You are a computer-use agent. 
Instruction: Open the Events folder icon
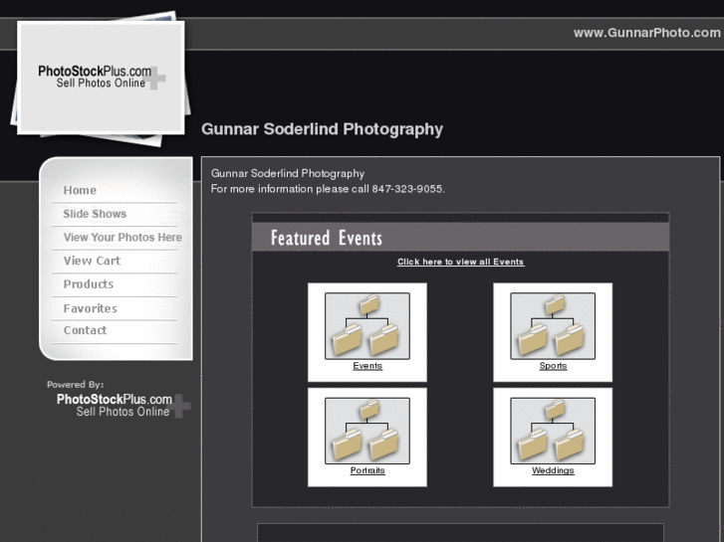pyautogui.click(x=367, y=325)
